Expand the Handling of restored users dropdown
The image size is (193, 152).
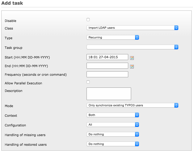(x=112, y=144)
